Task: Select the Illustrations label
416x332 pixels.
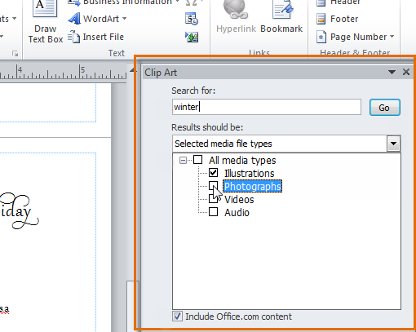Action: [250, 173]
